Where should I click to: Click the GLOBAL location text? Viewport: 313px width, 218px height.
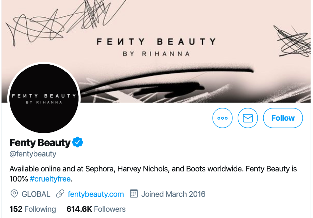pos(36,194)
